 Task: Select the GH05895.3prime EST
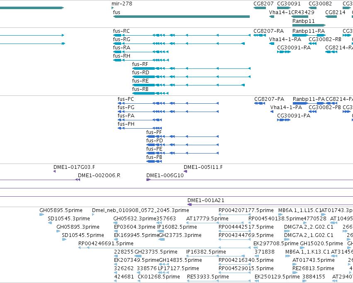click(58, 231)
